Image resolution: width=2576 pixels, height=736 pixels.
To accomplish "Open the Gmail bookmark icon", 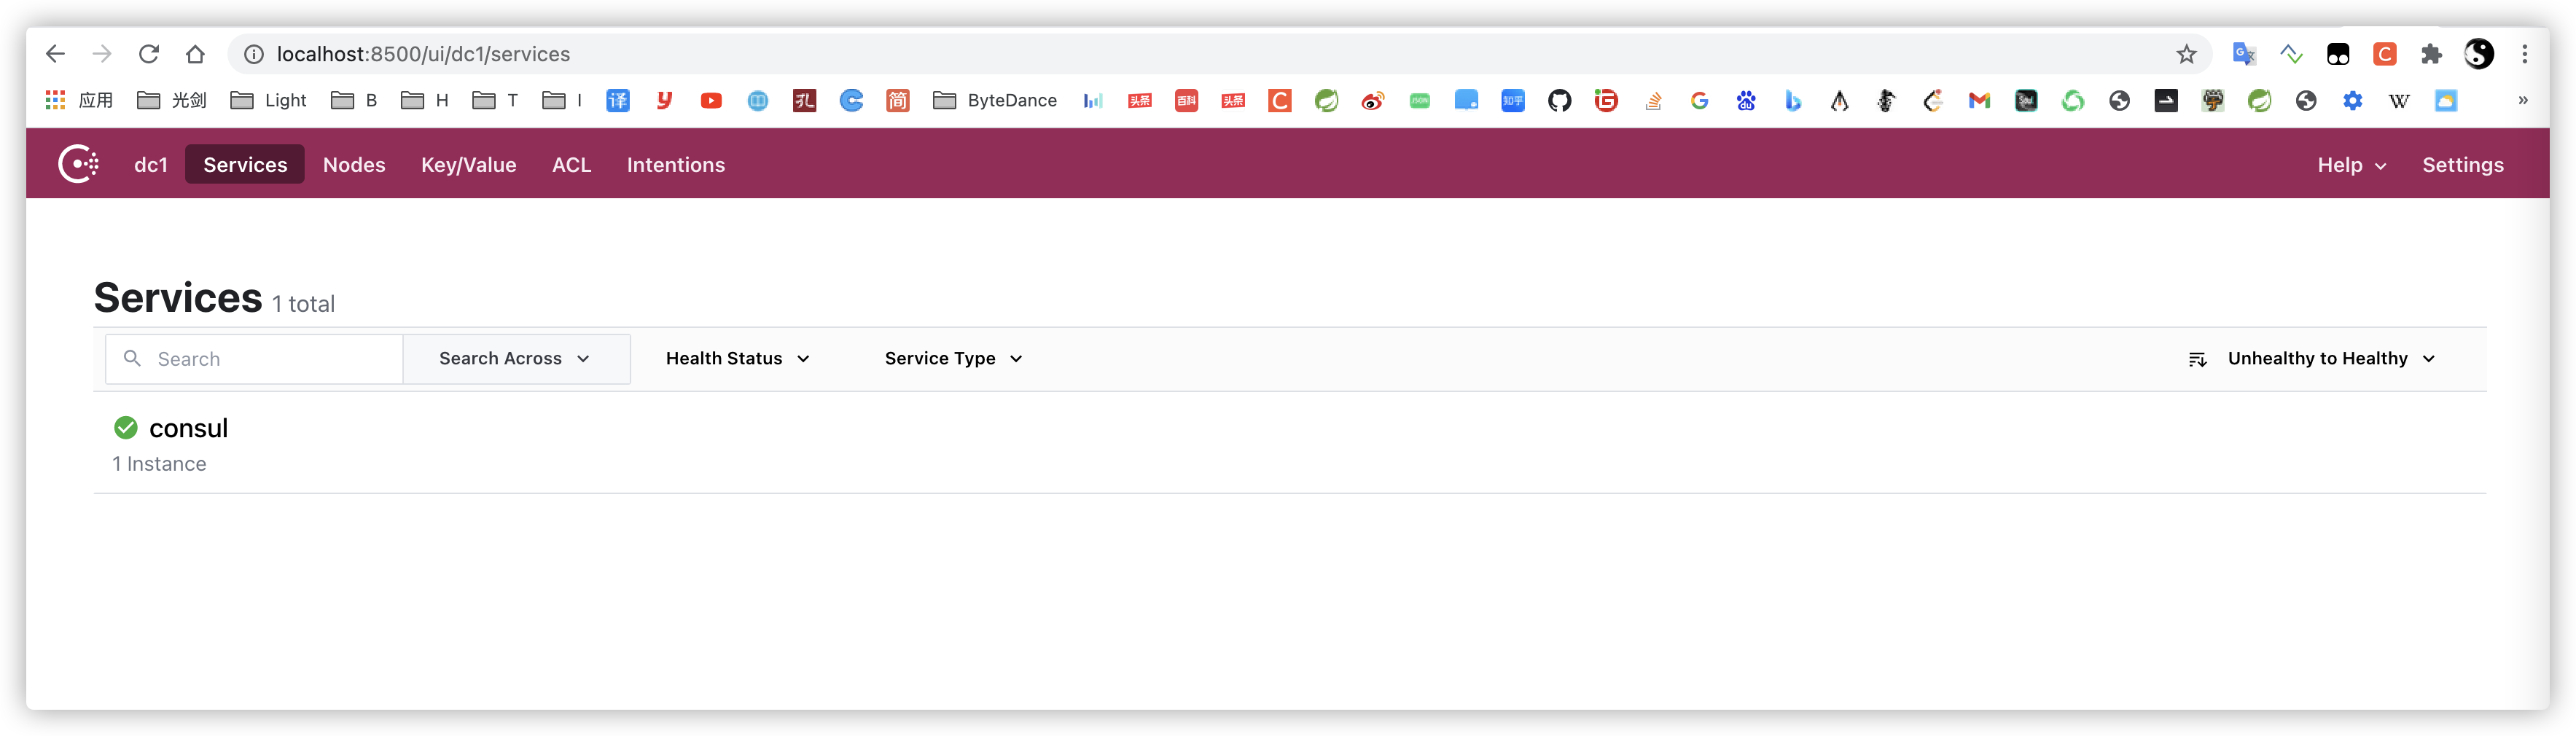I will pyautogui.click(x=1979, y=100).
